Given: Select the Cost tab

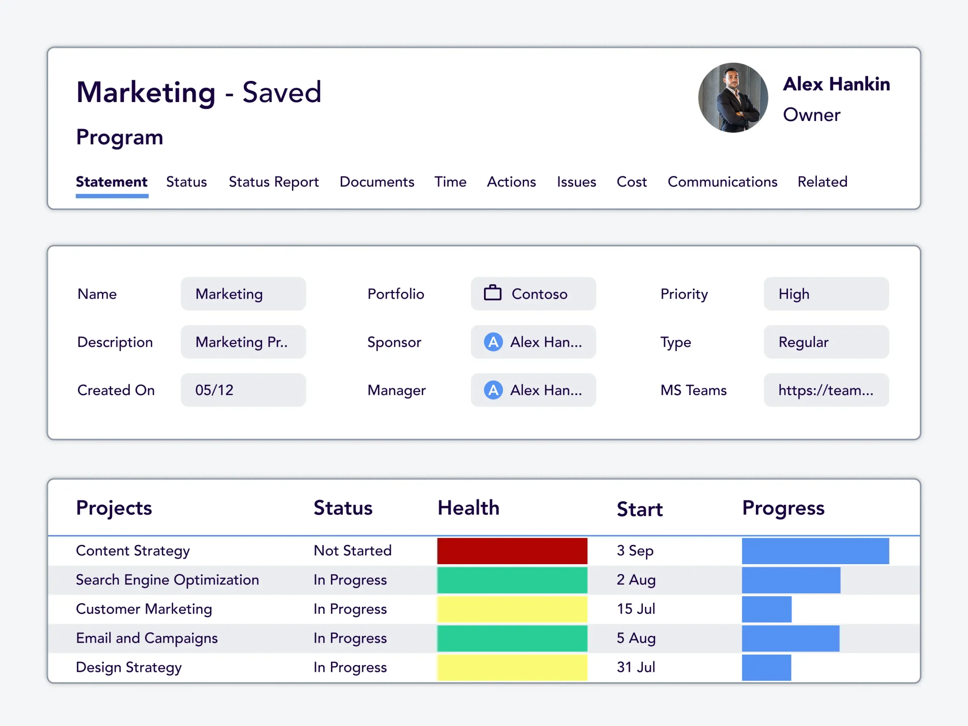Looking at the screenshot, I should 631,181.
